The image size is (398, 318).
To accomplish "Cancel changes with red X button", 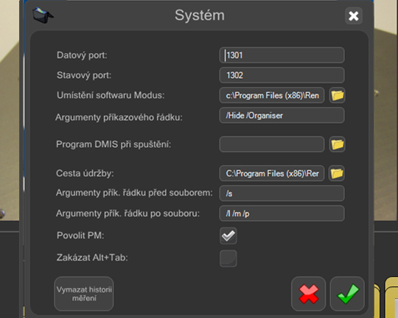I will [x=309, y=294].
